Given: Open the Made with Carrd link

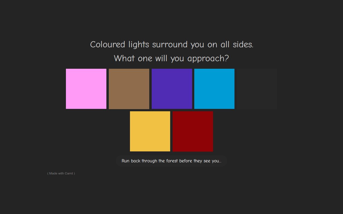Looking at the screenshot, I should pyautogui.click(x=61, y=173).
